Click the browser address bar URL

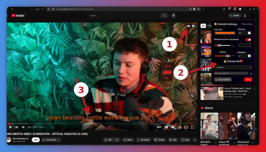(75, 9)
